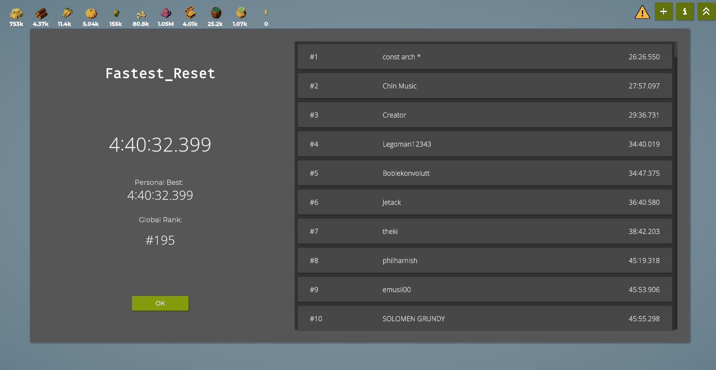Viewport: 716px width, 370px height.
Task: Select the SOLOMEN GRUNDY leaderboard row
Action: pyautogui.click(x=485, y=318)
